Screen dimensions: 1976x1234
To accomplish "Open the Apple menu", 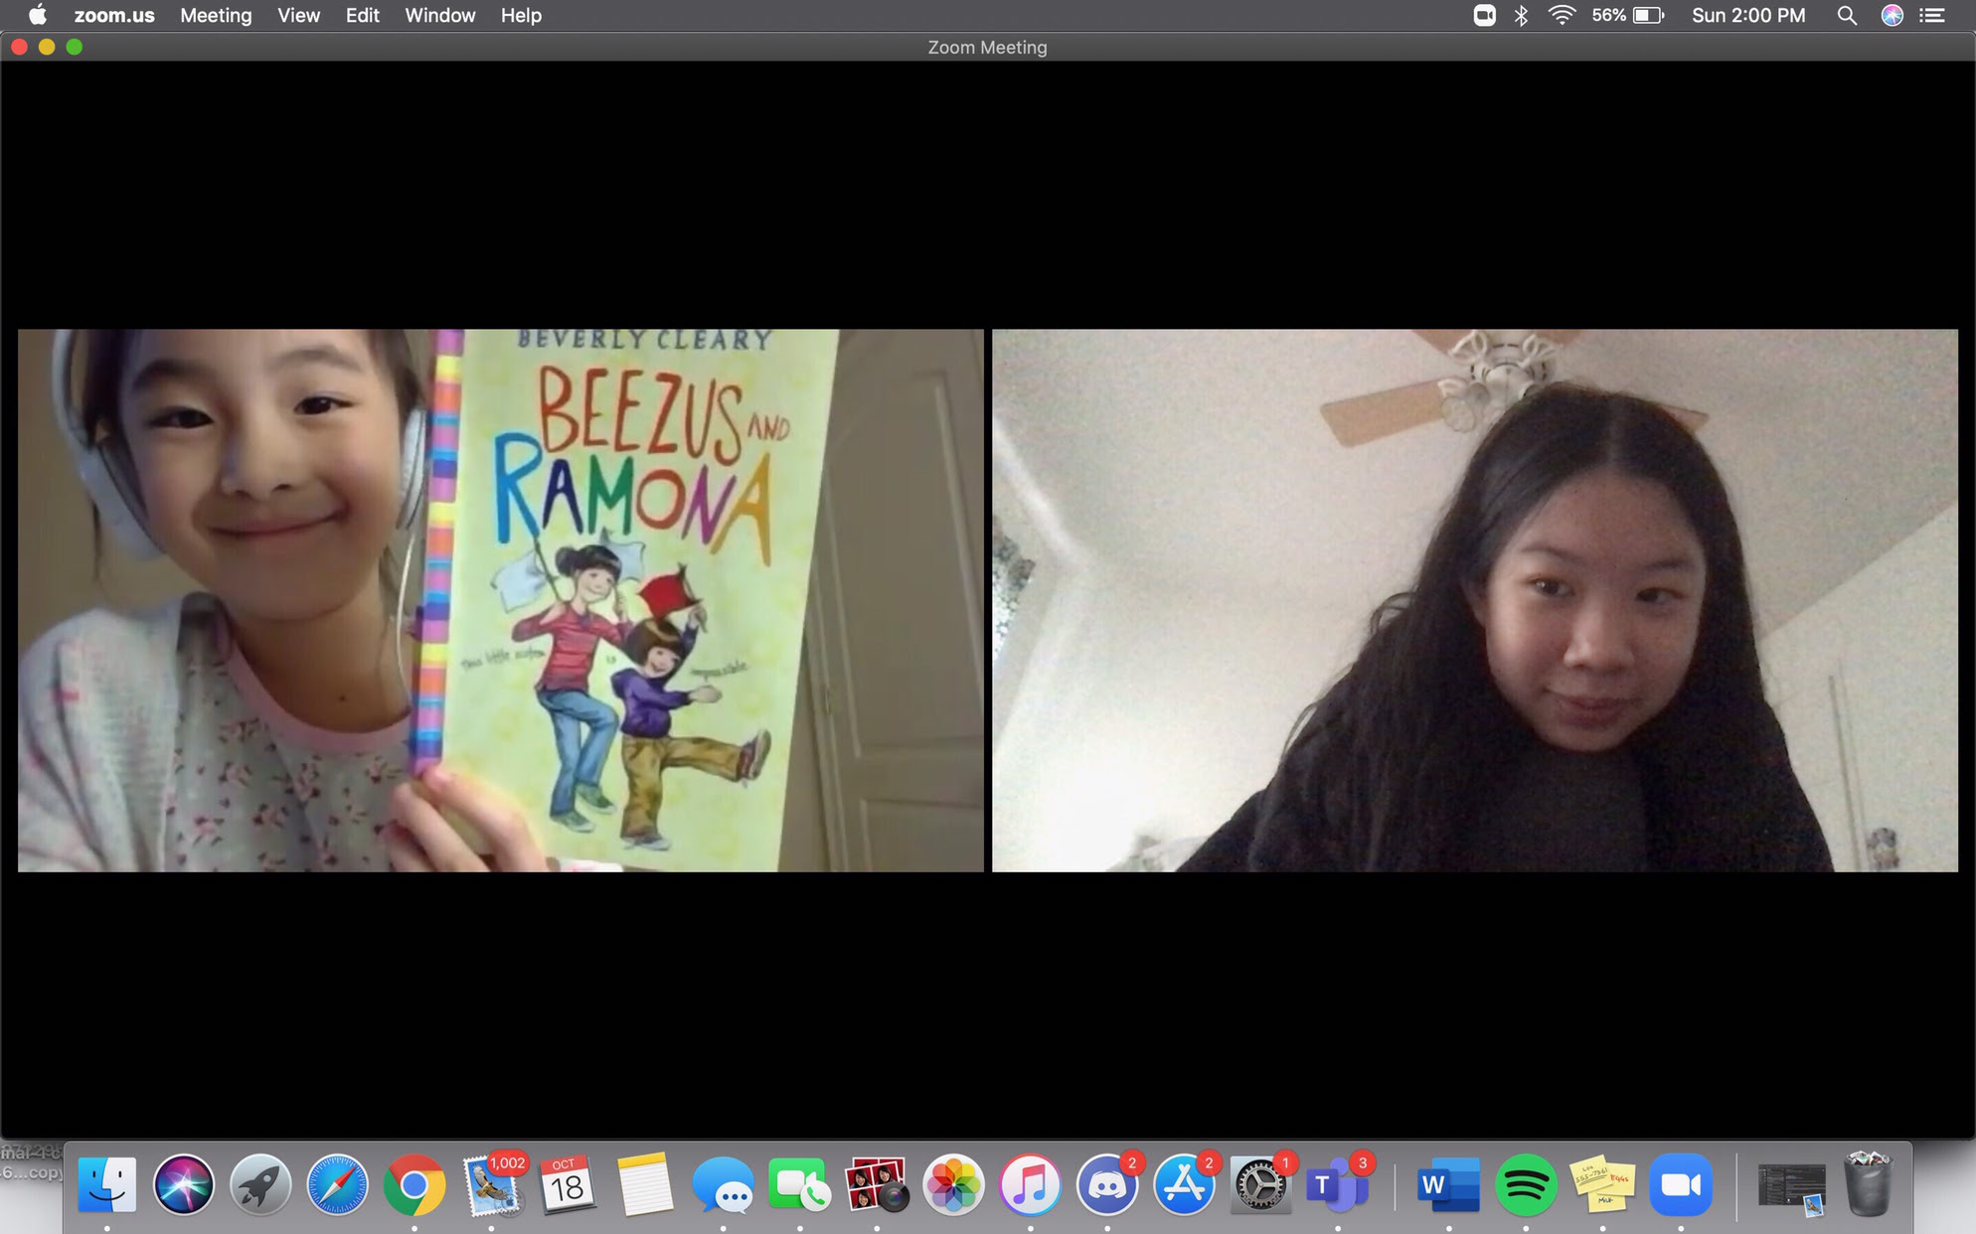I will [x=37, y=15].
